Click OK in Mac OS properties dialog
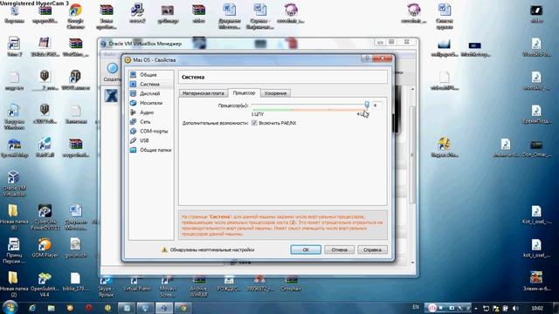The image size is (559, 314). (x=306, y=249)
